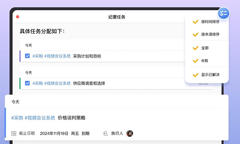
Task: Click the checkmark beside 按时间排序
Action: tap(196, 22)
